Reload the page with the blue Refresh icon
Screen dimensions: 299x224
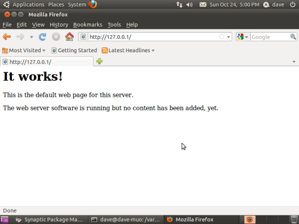coord(42,37)
